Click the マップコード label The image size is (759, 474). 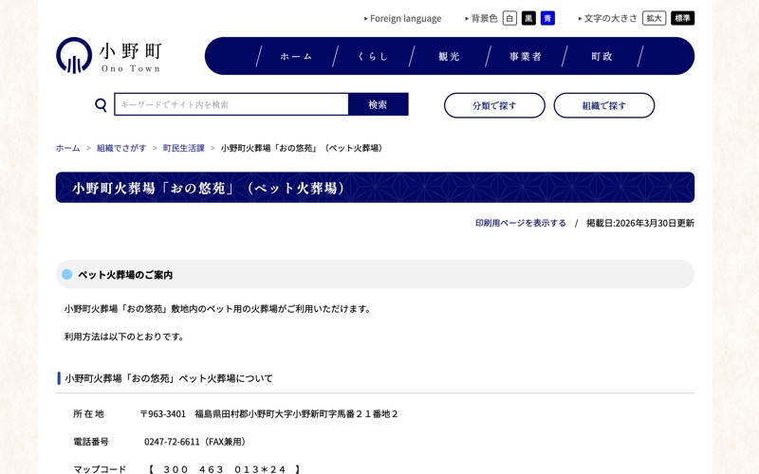click(x=100, y=469)
